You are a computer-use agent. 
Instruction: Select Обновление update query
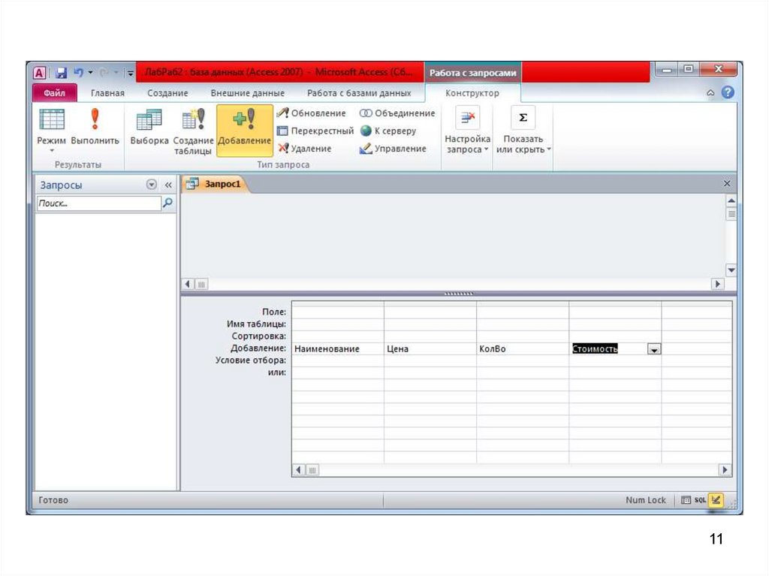coord(312,113)
